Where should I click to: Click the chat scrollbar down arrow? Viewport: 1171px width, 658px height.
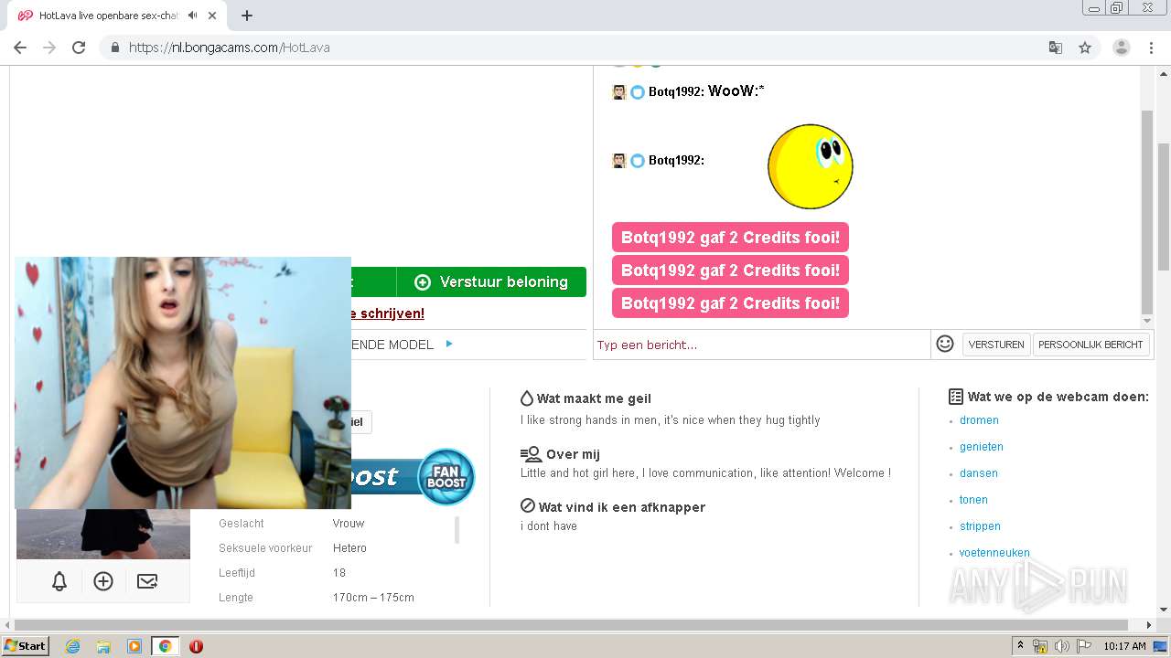coord(1147,321)
